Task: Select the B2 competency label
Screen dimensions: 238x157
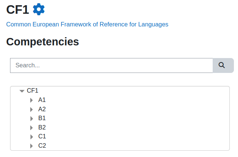Action: [42, 128]
